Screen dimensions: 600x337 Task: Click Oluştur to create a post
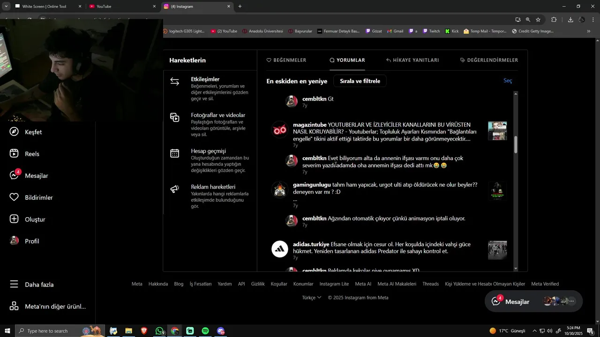[27, 219]
